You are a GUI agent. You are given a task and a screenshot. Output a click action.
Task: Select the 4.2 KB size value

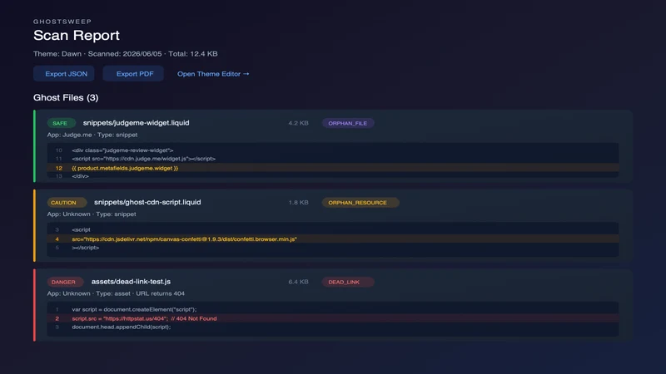tap(298, 123)
